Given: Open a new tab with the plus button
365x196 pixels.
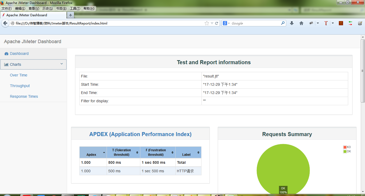Looking at the screenshot, I should pos(71,15).
